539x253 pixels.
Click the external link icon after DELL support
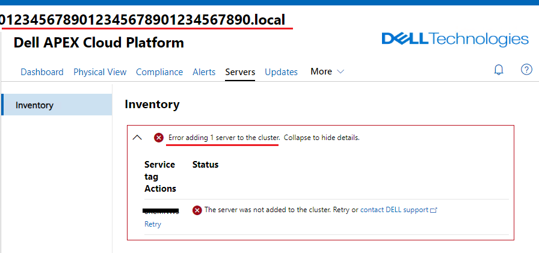coord(434,210)
